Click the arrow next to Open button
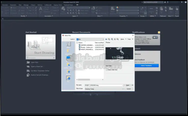 pyautogui.click(x=132, y=85)
